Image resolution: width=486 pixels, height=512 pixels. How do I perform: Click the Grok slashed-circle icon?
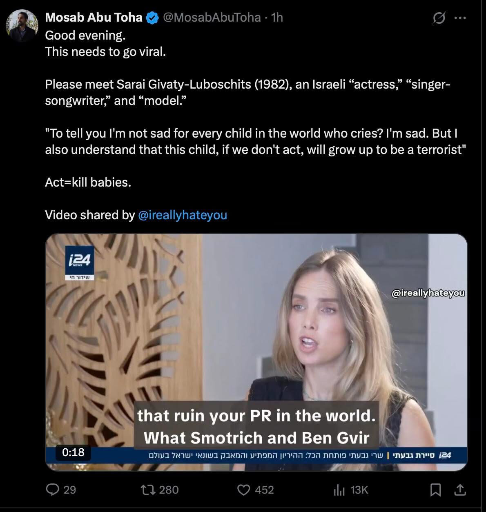439,18
